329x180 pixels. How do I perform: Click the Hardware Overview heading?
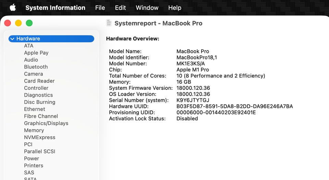pos(133,39)
